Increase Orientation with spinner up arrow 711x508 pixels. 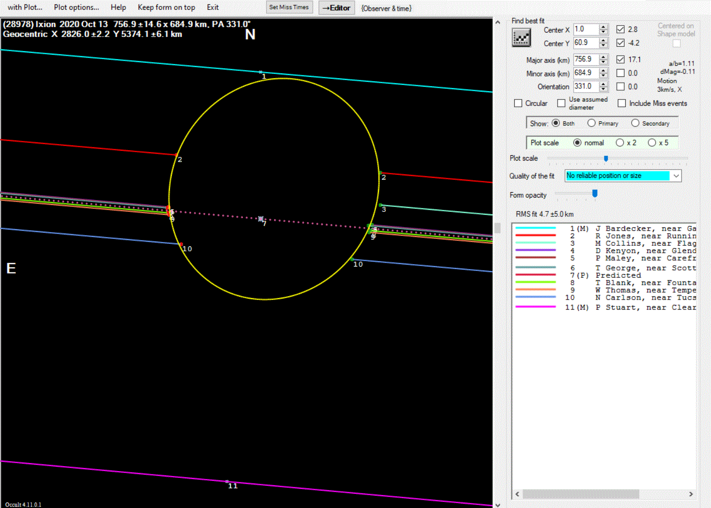603,84
